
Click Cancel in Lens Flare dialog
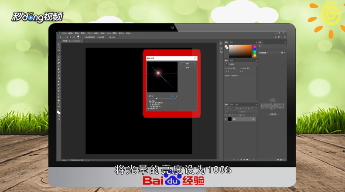(188, 67)
